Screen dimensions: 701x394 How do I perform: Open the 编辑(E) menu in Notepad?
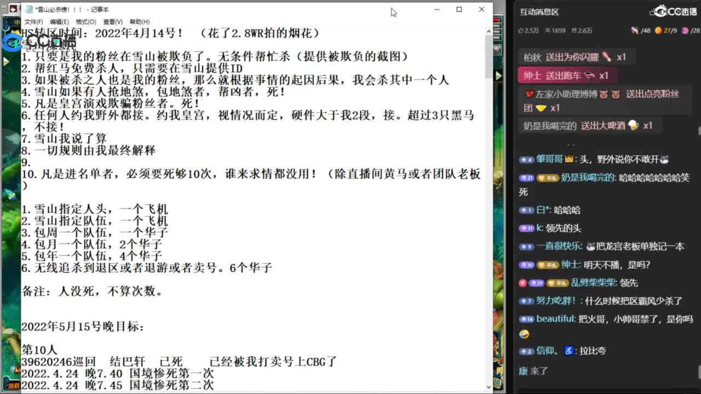point(59,22)
